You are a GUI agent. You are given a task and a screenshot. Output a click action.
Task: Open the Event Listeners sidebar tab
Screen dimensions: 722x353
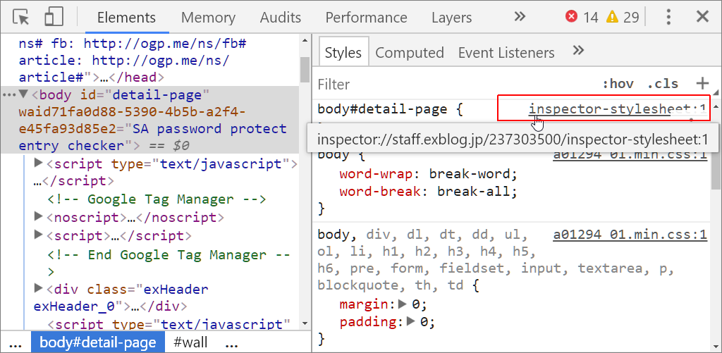(x=506, y=52)
